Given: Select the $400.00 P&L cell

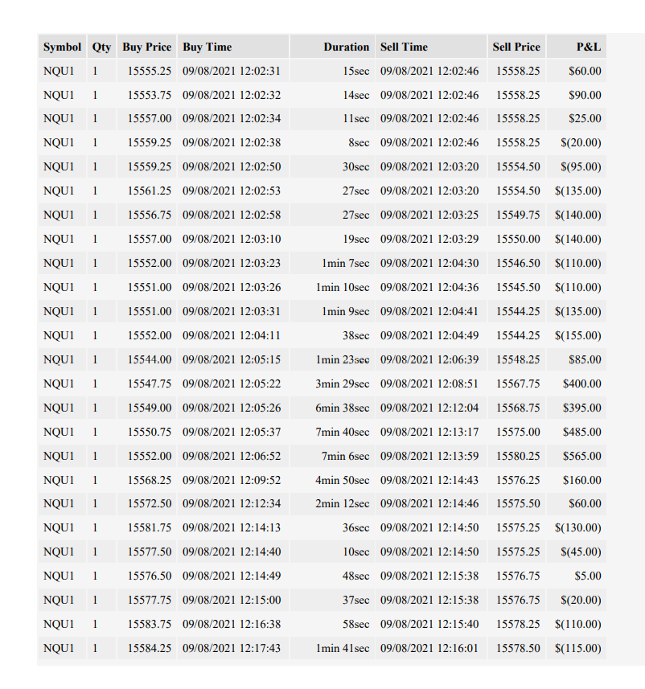Looking at the screenshot, I should (577, 383).
